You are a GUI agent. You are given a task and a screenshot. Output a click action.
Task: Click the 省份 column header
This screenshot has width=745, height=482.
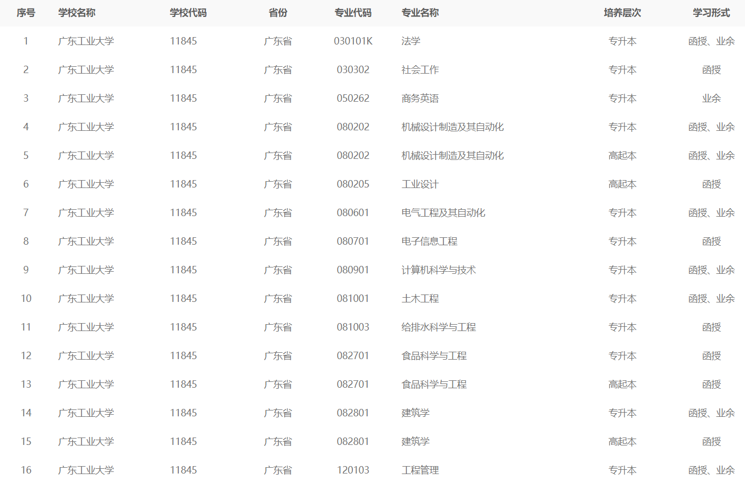tap(278, 13)
